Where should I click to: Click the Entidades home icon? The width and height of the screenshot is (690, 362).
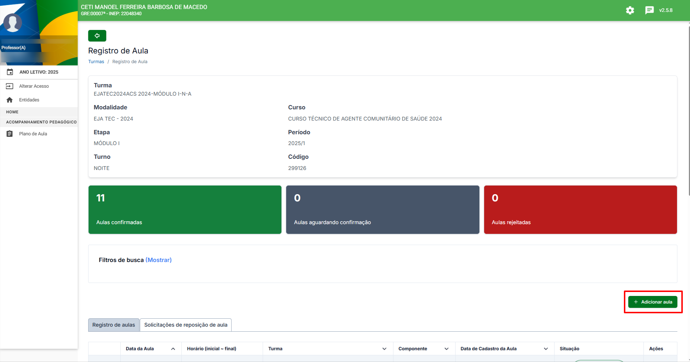pos(10,100)
